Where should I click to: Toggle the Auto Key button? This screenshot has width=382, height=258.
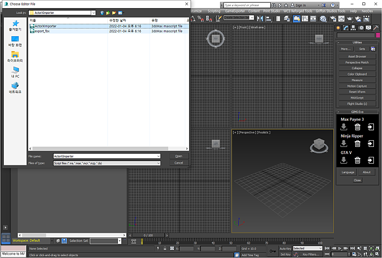[x=285, y=248]
